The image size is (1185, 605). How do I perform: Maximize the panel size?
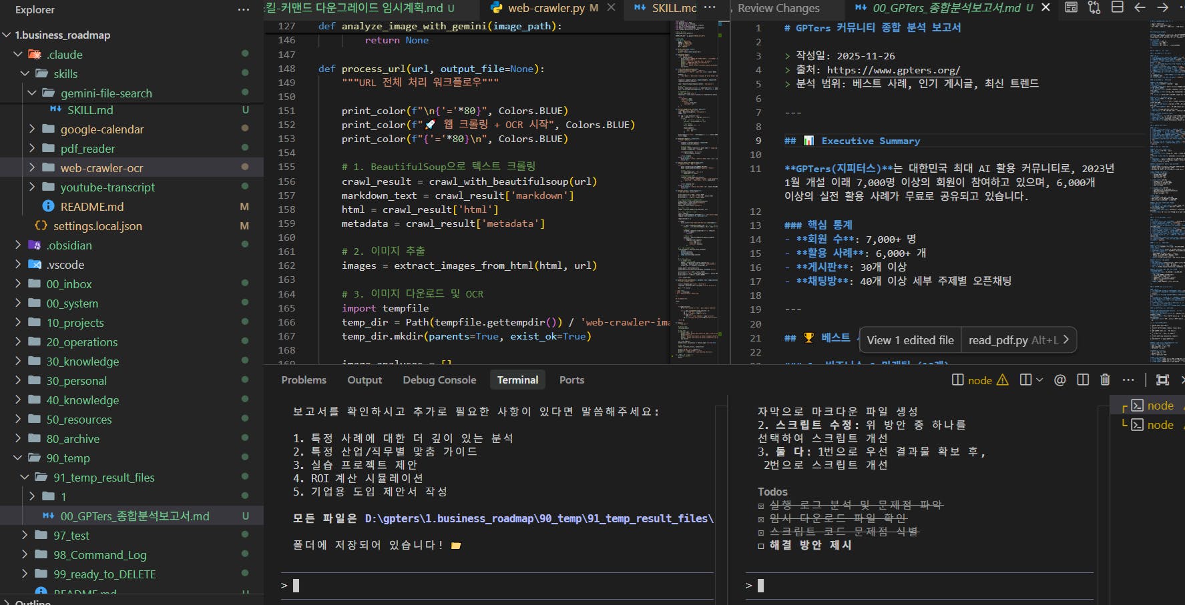(x=1162, y=380)
